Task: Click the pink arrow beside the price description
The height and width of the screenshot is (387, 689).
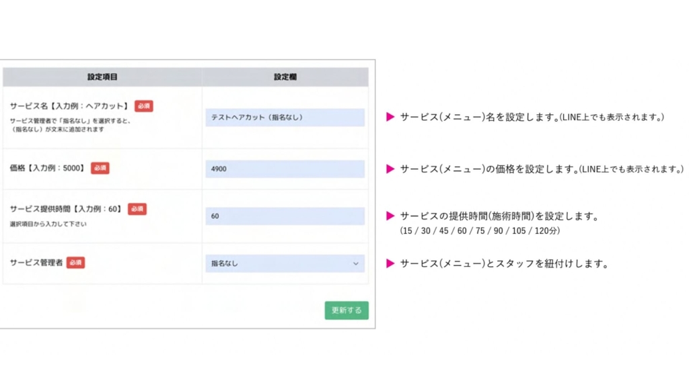Action: click(390, 169)
